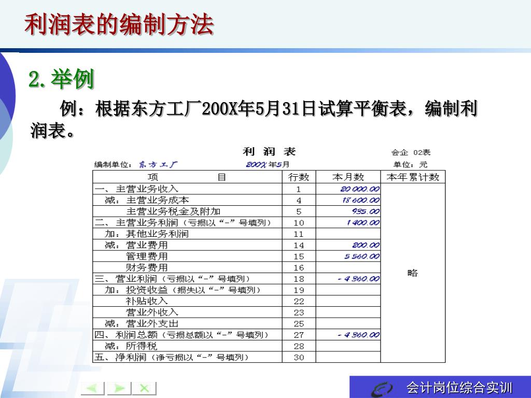The height and width of the screenshot is (398, 531).
Task: Click the 单位：元 label
Action: click(x=410, y=164)
